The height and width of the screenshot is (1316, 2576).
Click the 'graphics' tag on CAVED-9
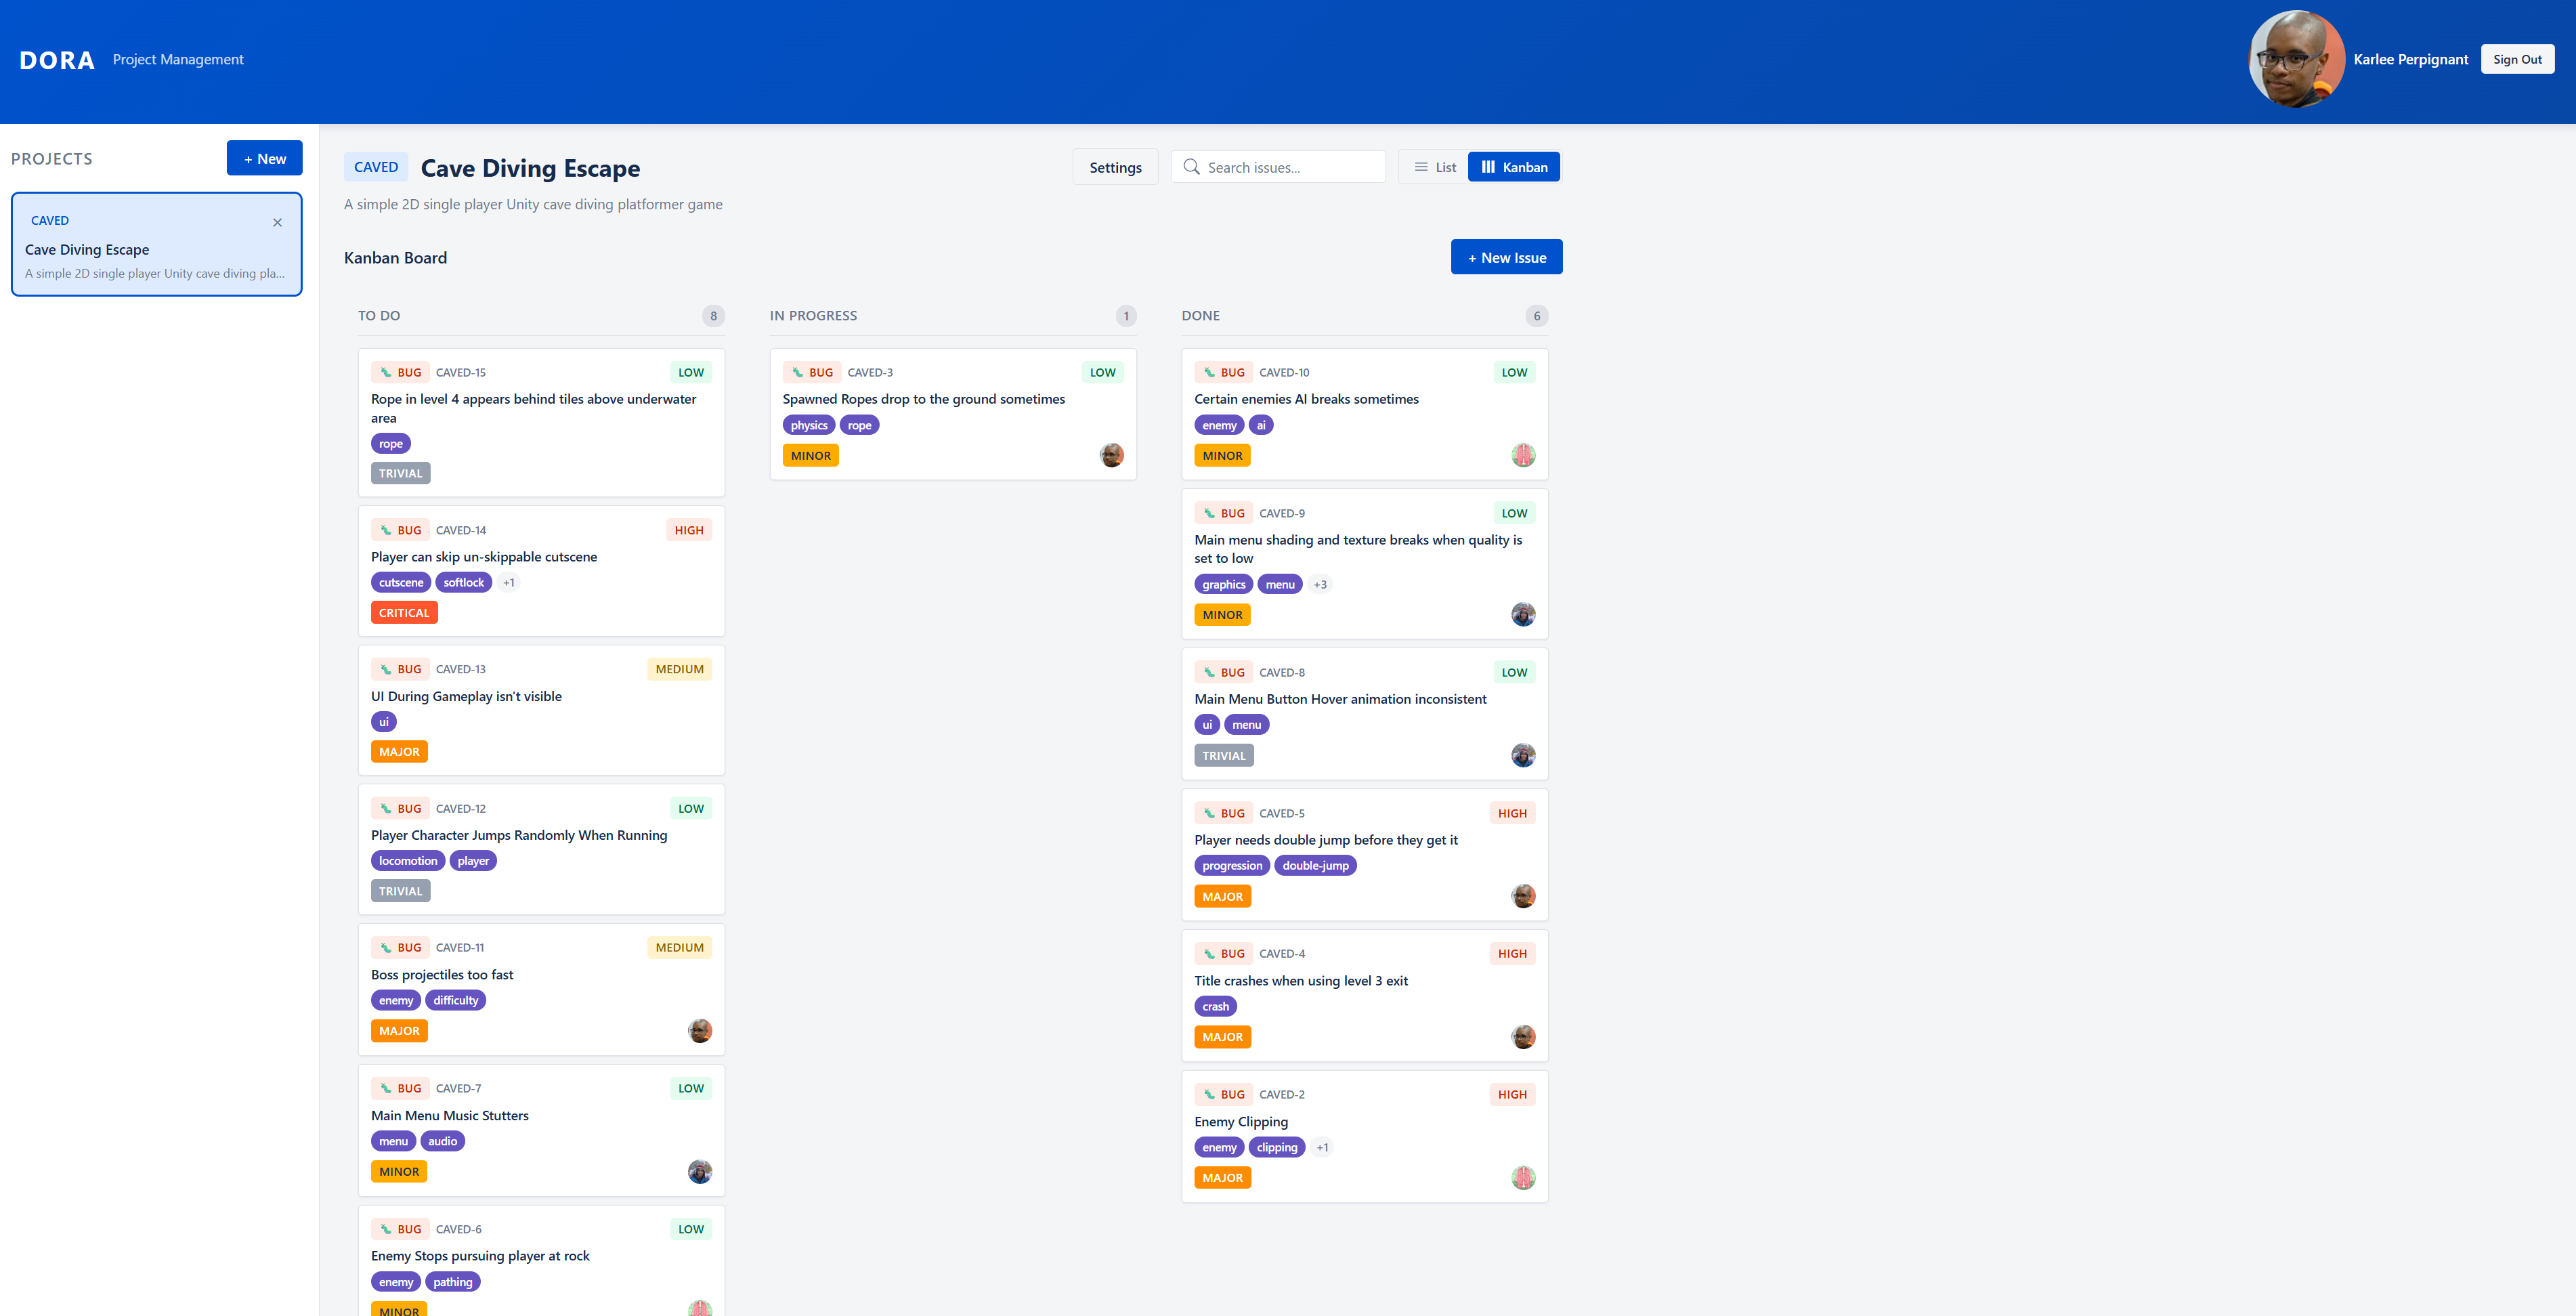(x=1223, y=584)
